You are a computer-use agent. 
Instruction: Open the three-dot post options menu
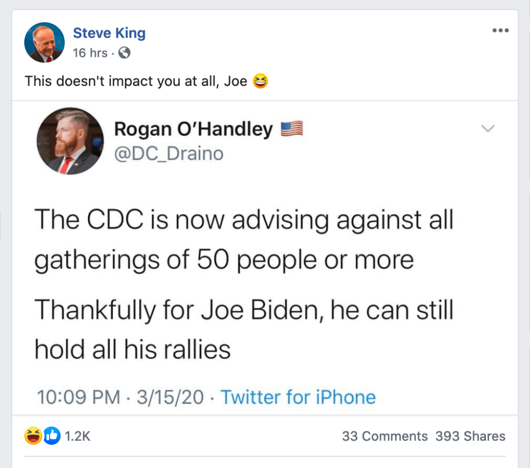point(500,31)
